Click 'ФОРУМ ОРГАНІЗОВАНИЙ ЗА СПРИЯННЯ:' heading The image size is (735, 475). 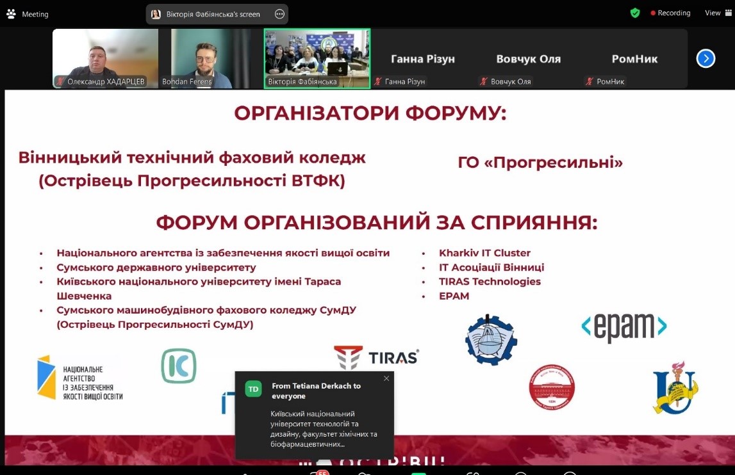377,223
